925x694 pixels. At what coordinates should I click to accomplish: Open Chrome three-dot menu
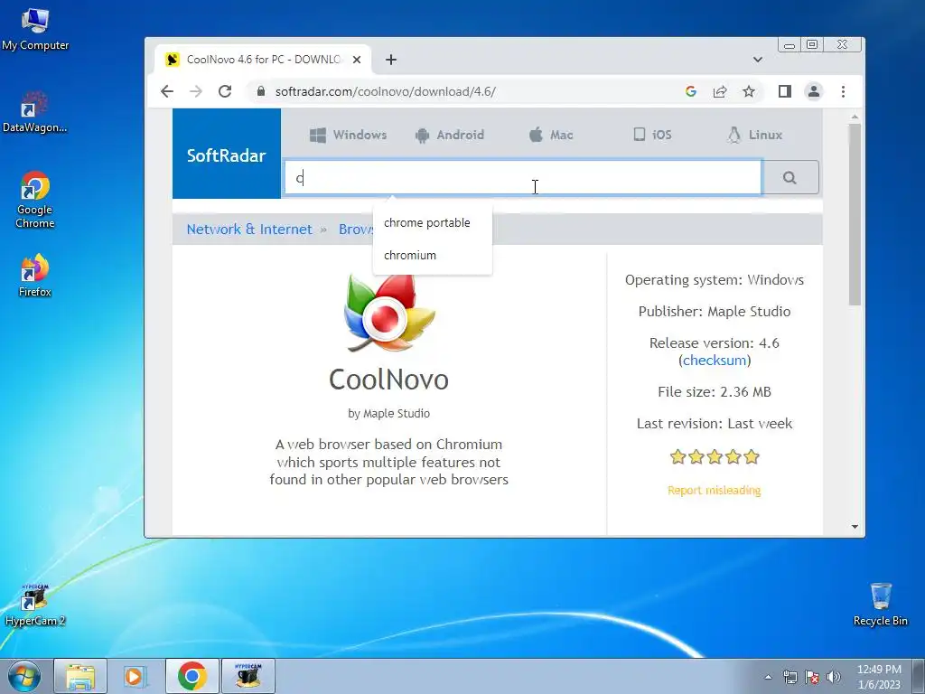pos(843,91)
